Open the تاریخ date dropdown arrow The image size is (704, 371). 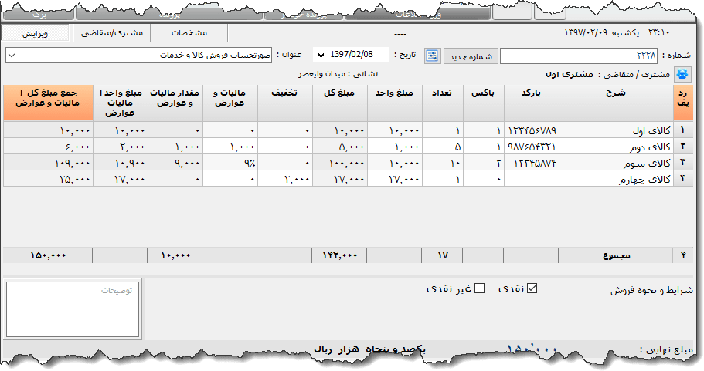click(321, 56)
